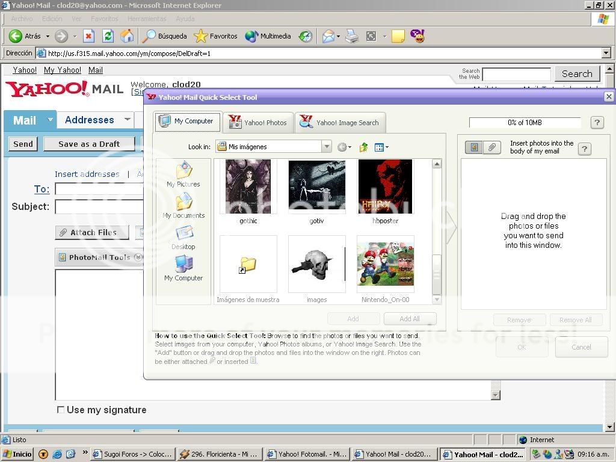Image resolution: width=616 pixels, height=462 pixels.
Task: Click the Mail envelope toolbar icon
Action: pos(328,36)
